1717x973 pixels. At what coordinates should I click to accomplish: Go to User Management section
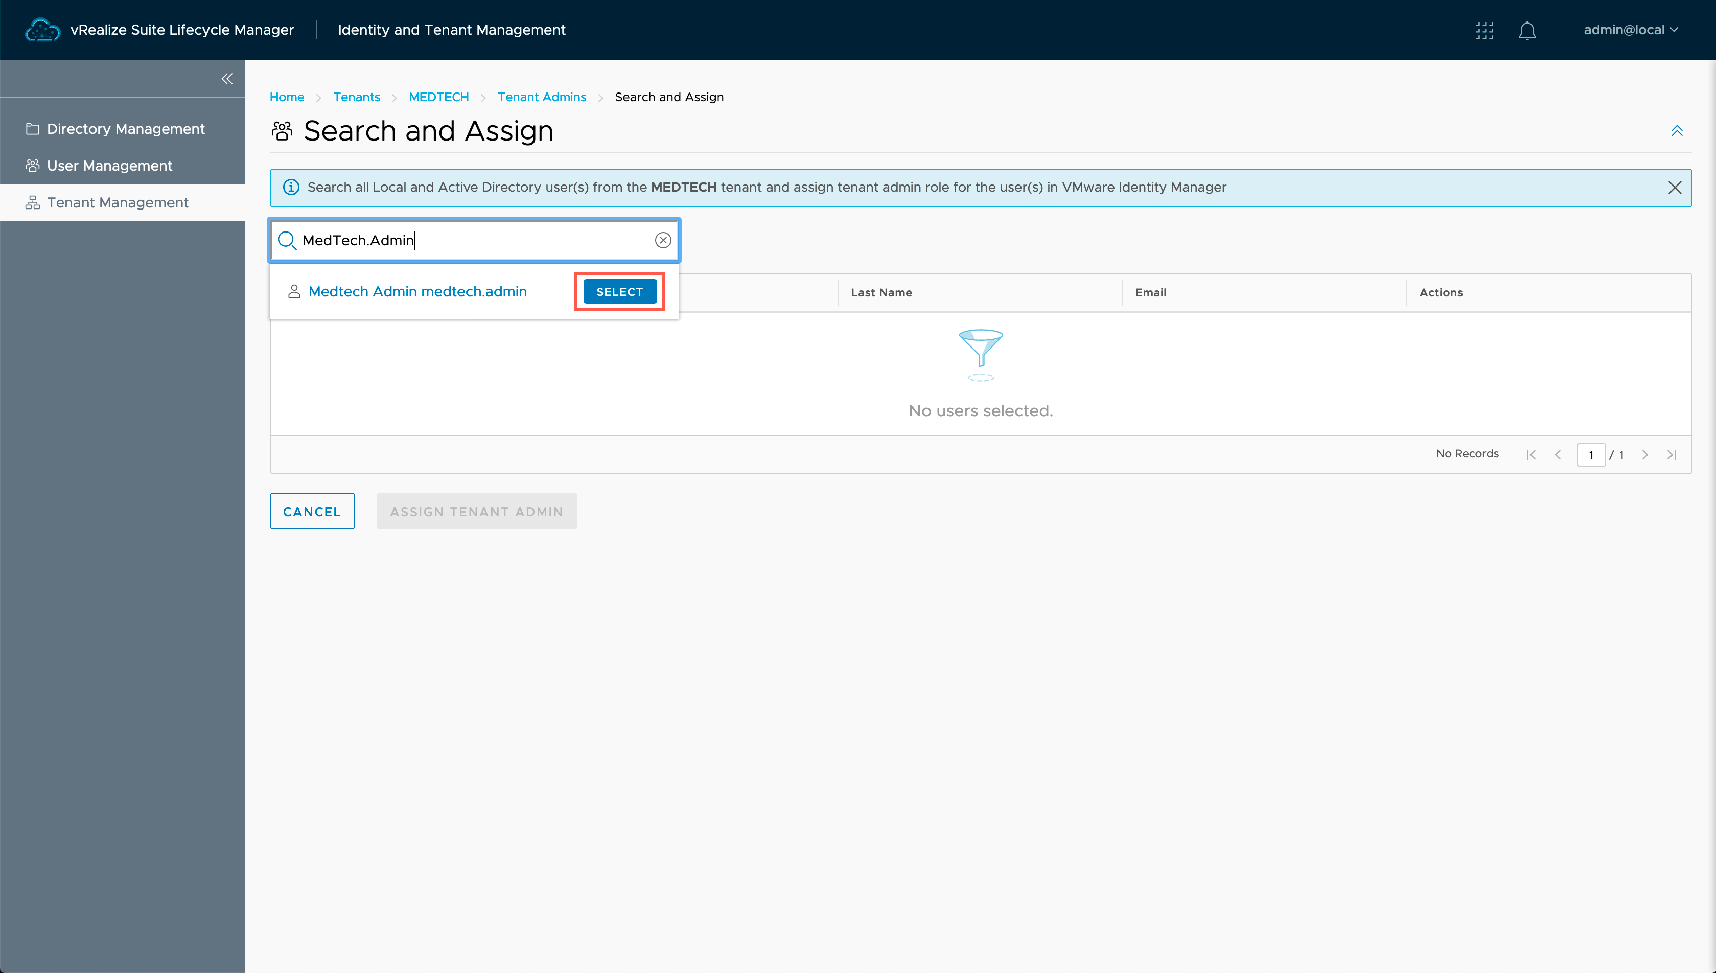tap(109, 166)
